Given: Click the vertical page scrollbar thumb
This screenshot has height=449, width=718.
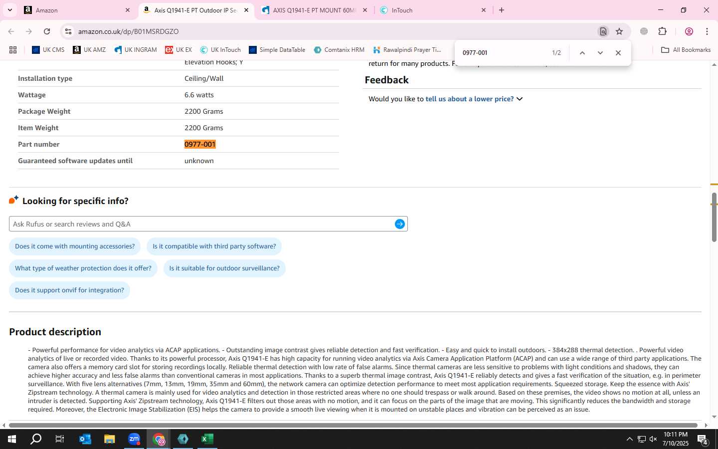Looking at the screenshot, I should click(x=714, y=218).
